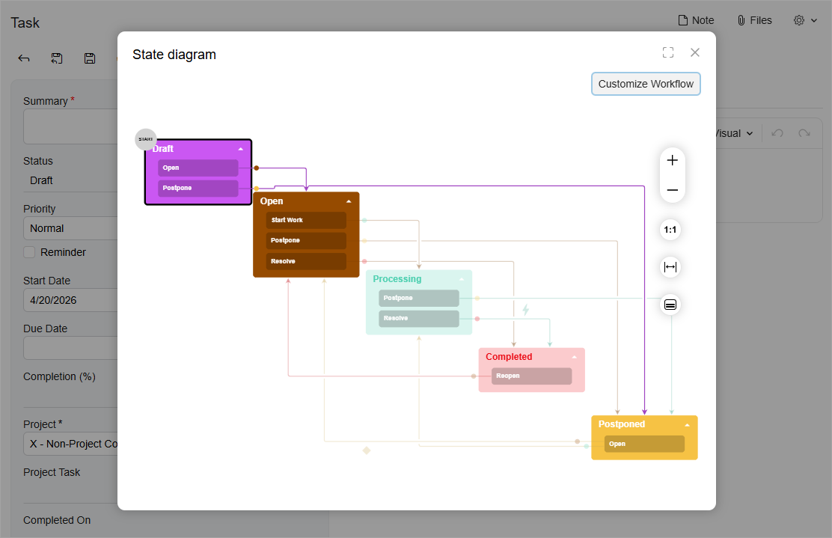Click the lightning bolt trigger icon

(525, 310)
